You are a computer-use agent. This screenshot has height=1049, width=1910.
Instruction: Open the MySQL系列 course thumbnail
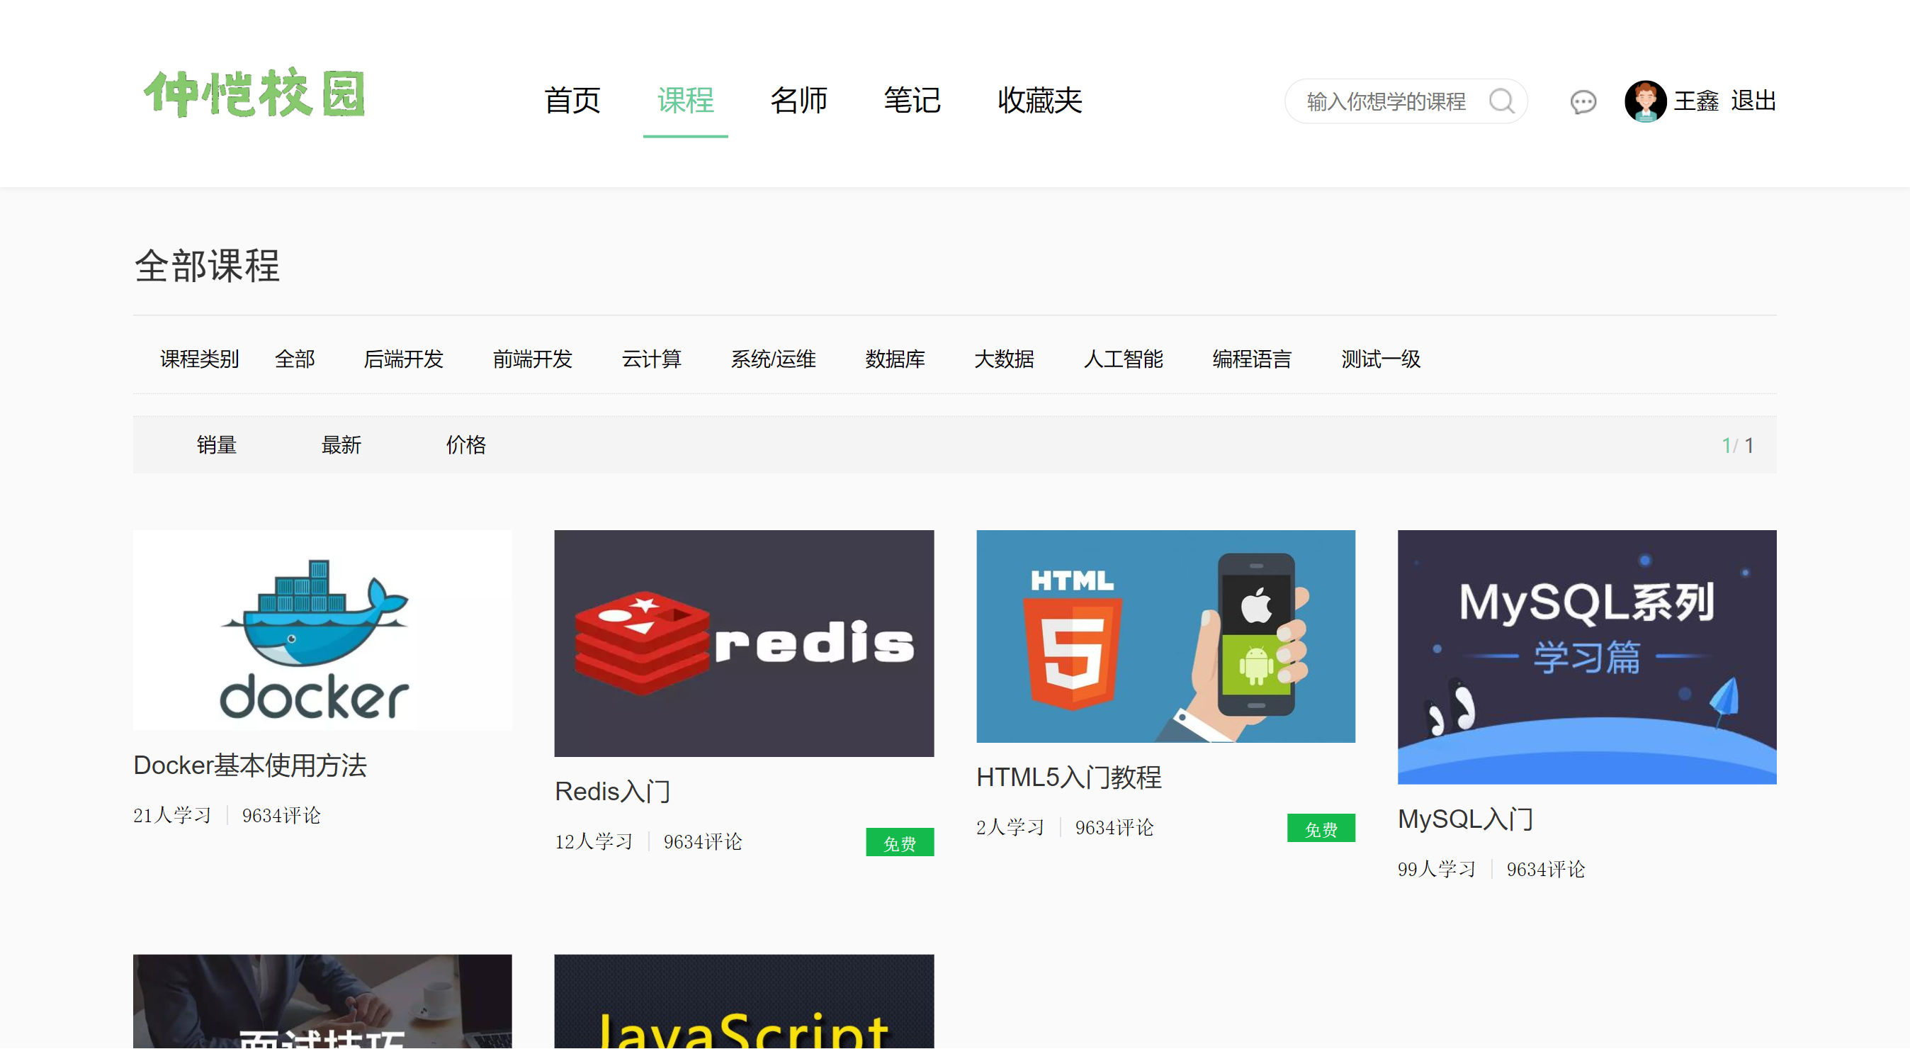click(1587, 656)
